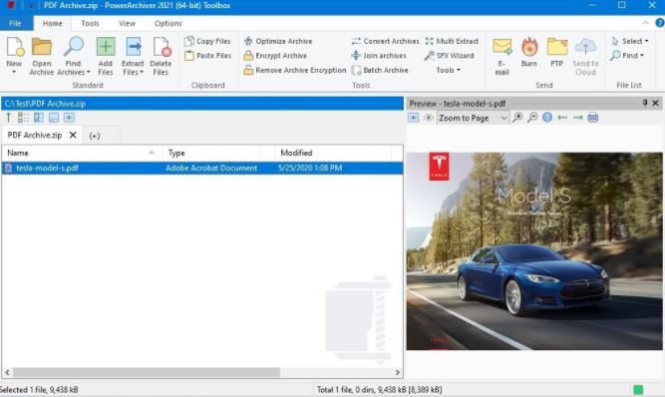Toggle the folder tree view icon
Viewport: 665px width, 397px height.
tap(23, 118)
